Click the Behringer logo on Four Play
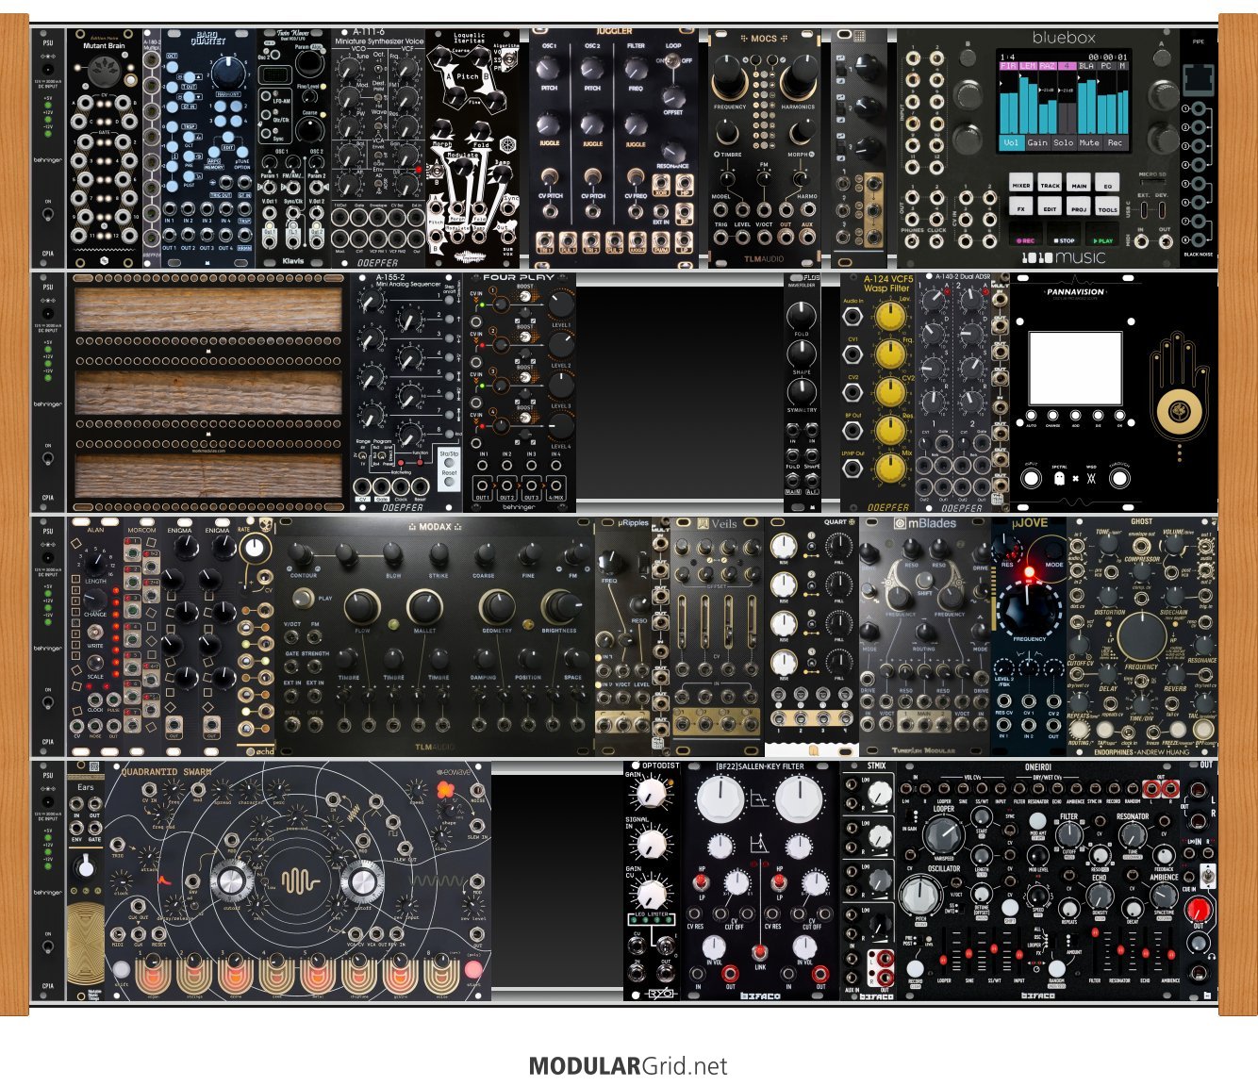The height and width of the screenshot is (1086, 1258). click(x=518, y=507)
